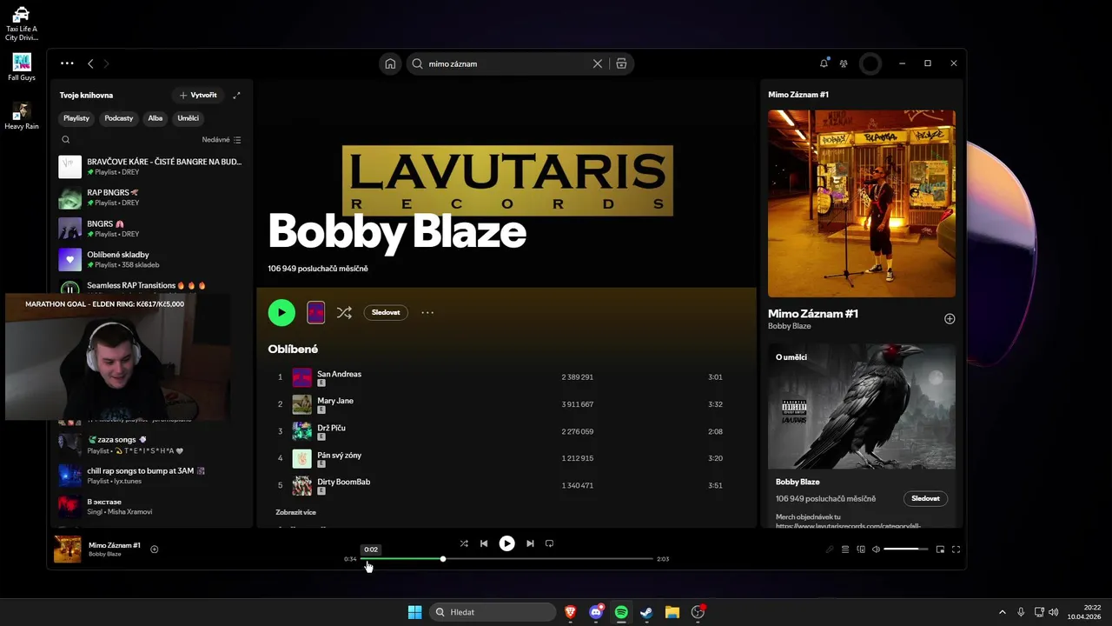Filter library by Podcasty
The image size is (1112, 626).
(x=119, y=118)
